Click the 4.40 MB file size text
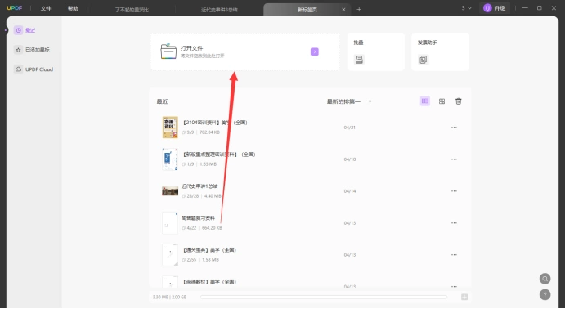The image size is (565, 309). [x=213, y=196]
